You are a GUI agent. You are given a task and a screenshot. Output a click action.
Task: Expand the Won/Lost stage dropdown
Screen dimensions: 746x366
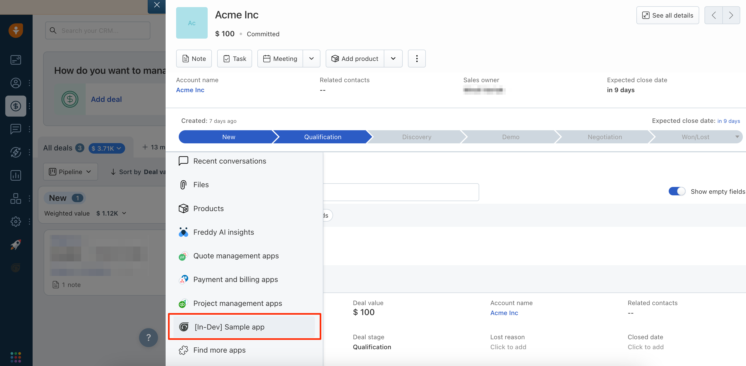737,137
